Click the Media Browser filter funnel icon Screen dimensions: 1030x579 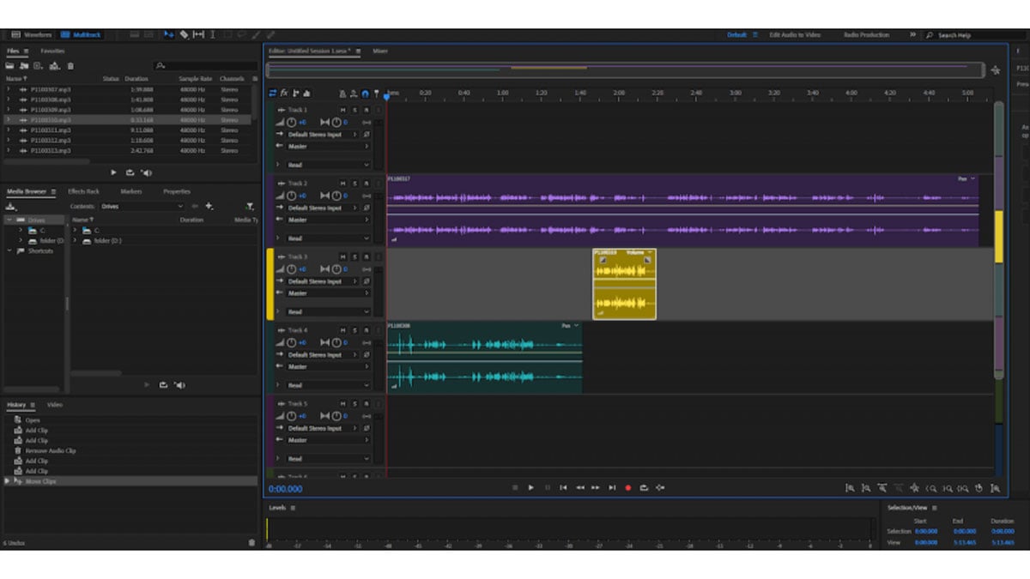point(250,207)
